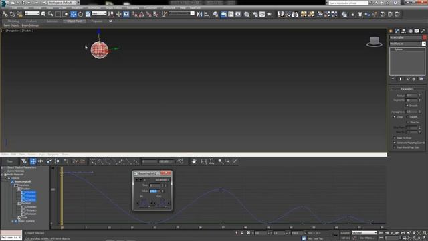Click the Set Key button
This screenshot has height=241, width=428.
345,238
